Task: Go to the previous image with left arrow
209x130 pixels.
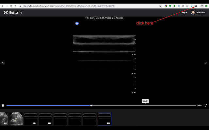Action: 3,63
